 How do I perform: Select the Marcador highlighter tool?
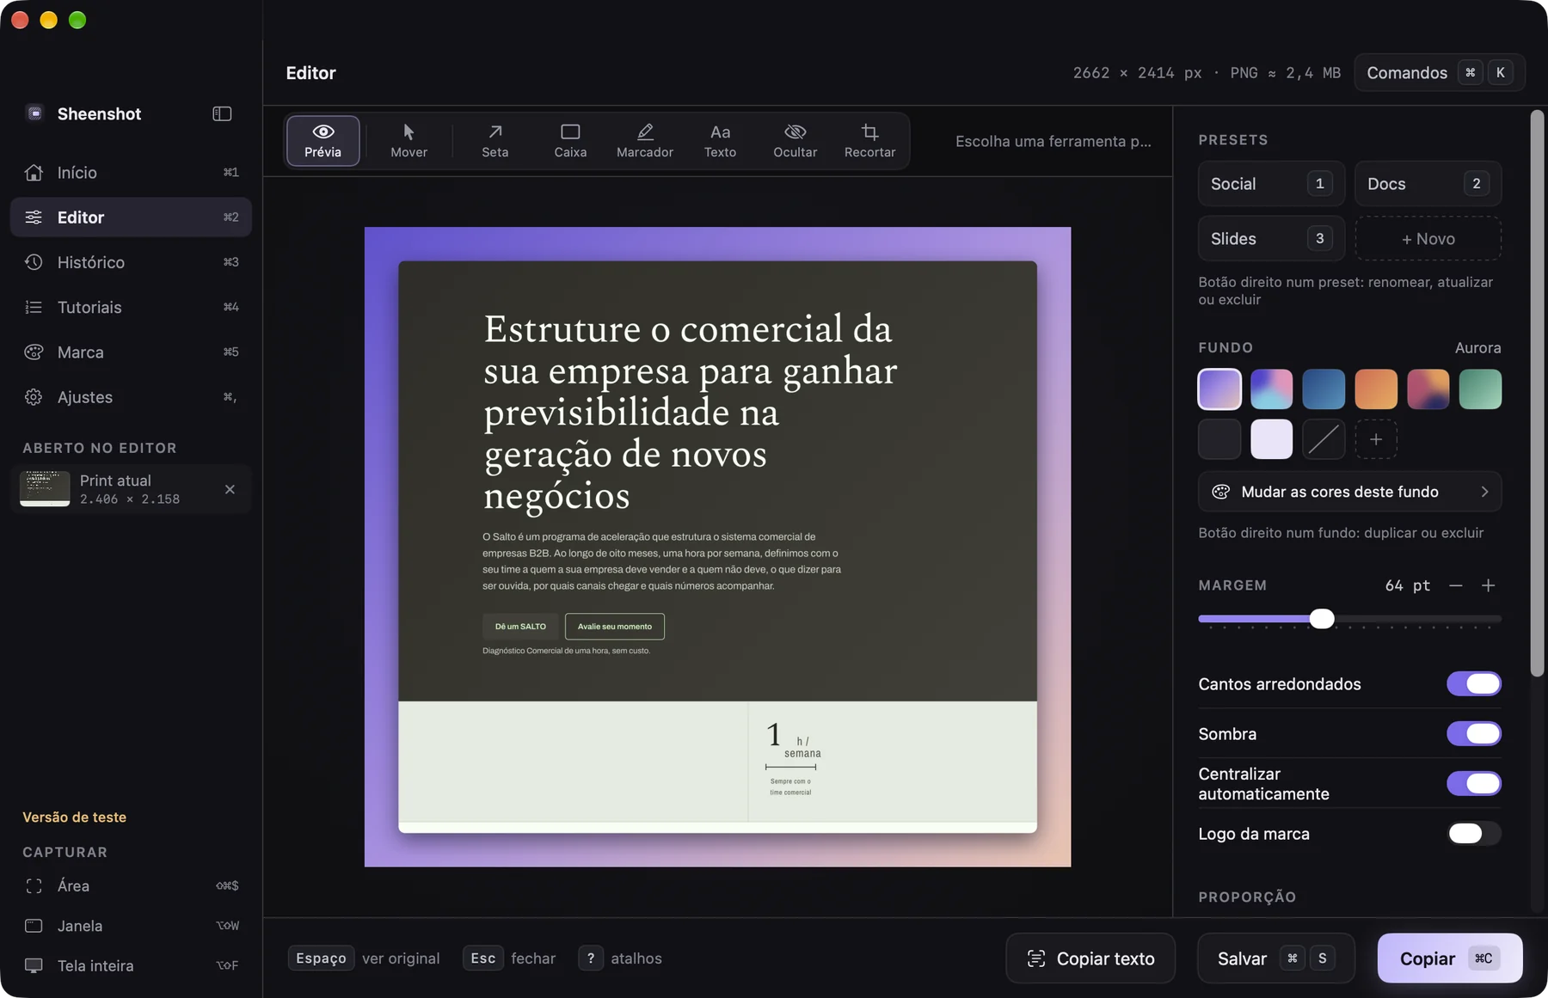645,141
